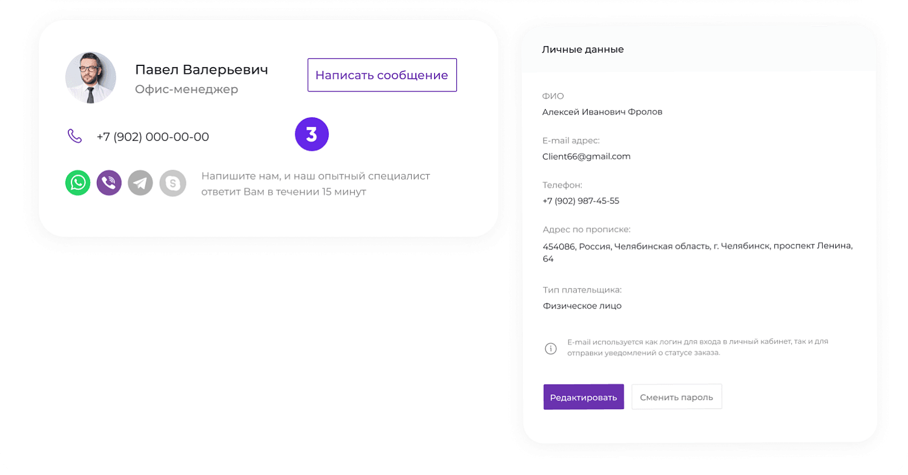Click the name Алексей Иванович Фролов
Image resolution: width=908 pixels, height=475 pixels.
(x=602, y=112)
